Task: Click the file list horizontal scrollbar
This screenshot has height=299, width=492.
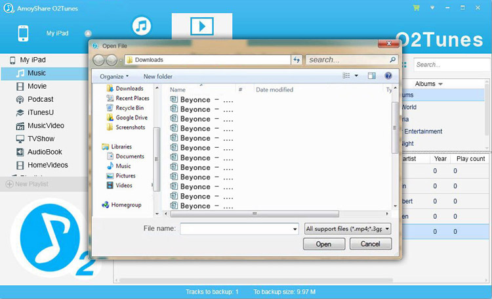Action: (255, 214)
